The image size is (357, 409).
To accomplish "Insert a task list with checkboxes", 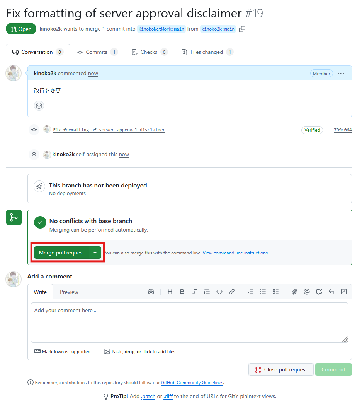I will [x=275, y=292].
